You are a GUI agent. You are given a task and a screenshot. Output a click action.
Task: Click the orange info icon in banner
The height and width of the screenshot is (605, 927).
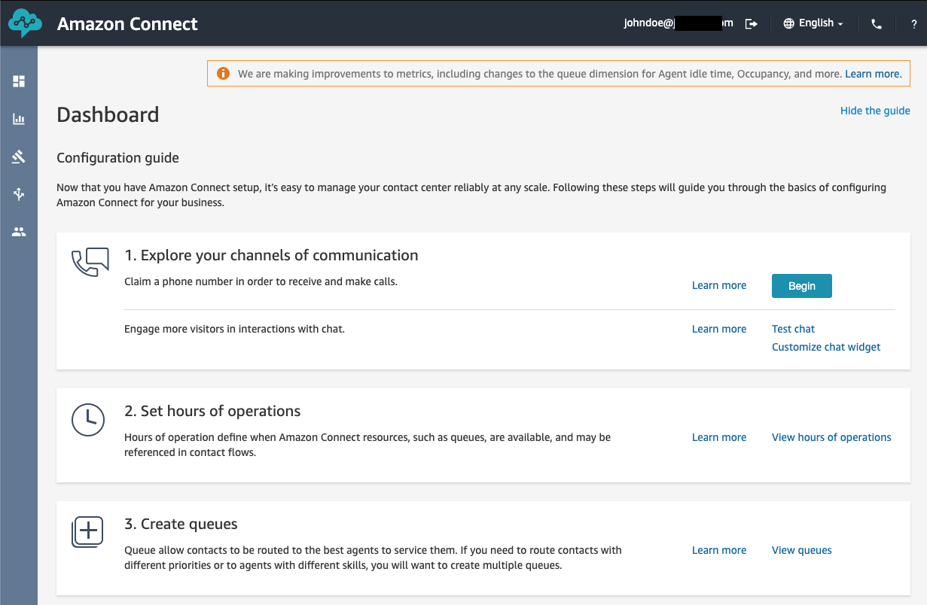[x=223, y=74]
